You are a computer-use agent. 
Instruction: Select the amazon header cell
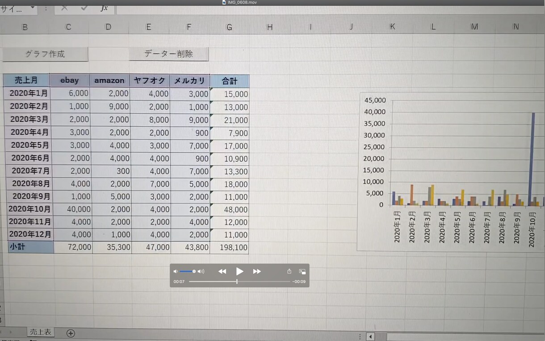(x=109, y=81)
